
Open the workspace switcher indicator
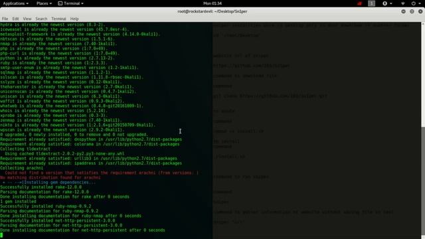371,3
